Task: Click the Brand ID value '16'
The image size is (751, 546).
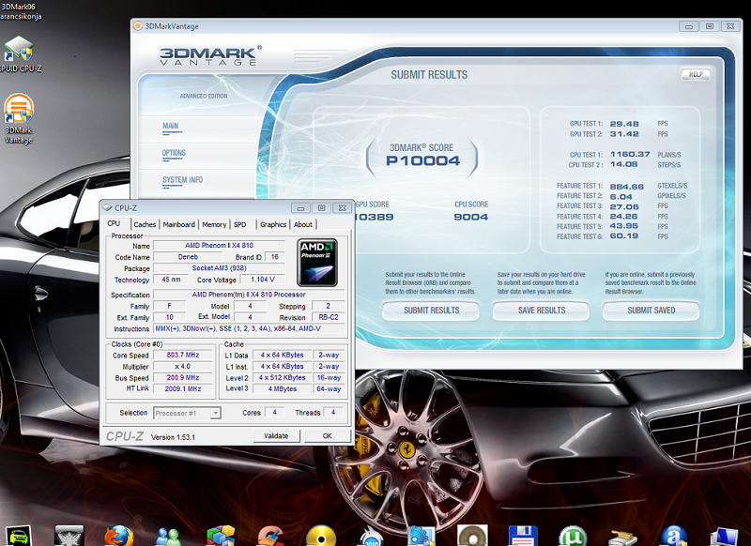Action: click(275, 257)
